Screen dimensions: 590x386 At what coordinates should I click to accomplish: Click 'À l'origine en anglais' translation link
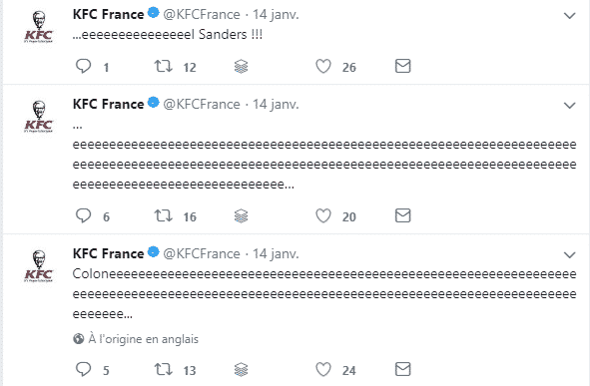tap(143, 339)
